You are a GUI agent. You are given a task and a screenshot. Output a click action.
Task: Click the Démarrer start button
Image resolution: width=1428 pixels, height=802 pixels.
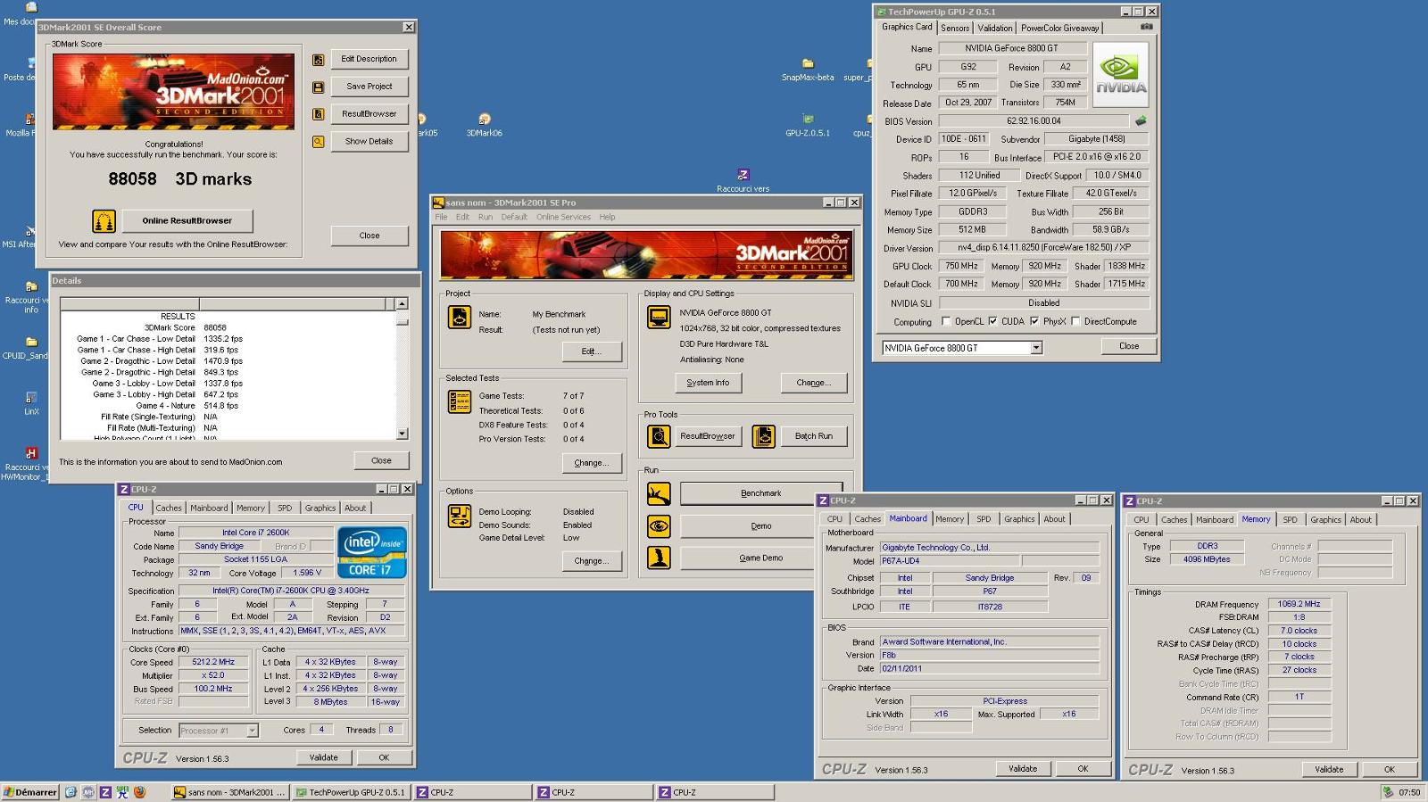coord(30,792)
